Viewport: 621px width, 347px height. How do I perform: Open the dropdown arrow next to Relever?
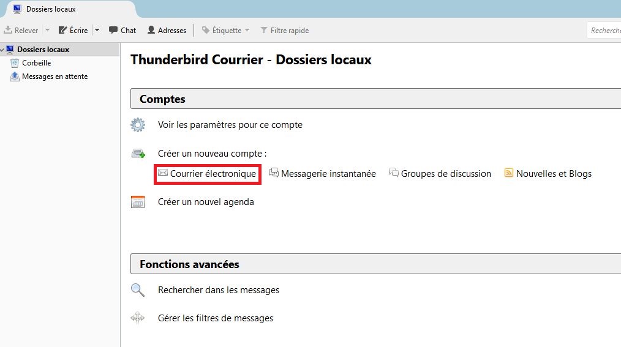47,30
